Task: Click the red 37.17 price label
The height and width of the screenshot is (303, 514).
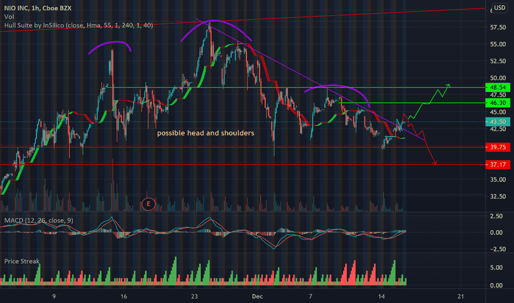Action: pyautogui.click(x=497, y=164)
